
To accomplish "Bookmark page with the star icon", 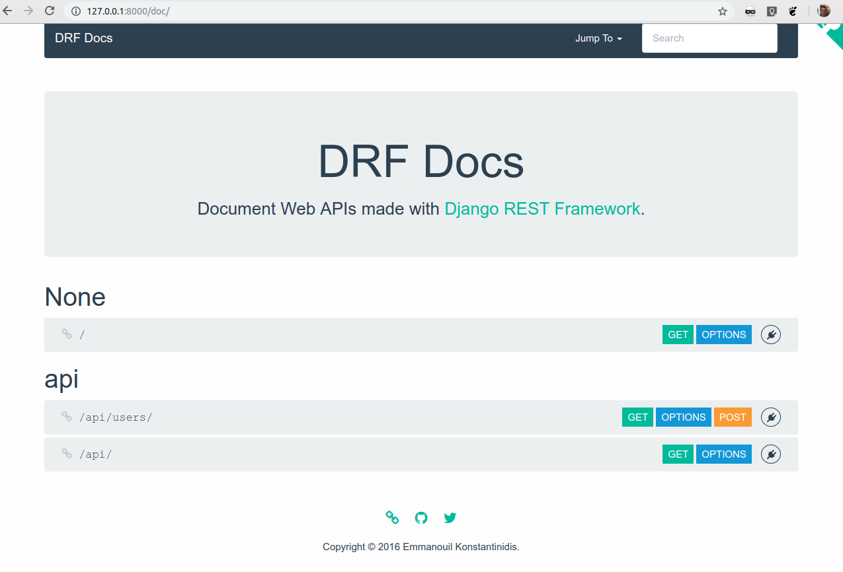I will tap(723, 11).
